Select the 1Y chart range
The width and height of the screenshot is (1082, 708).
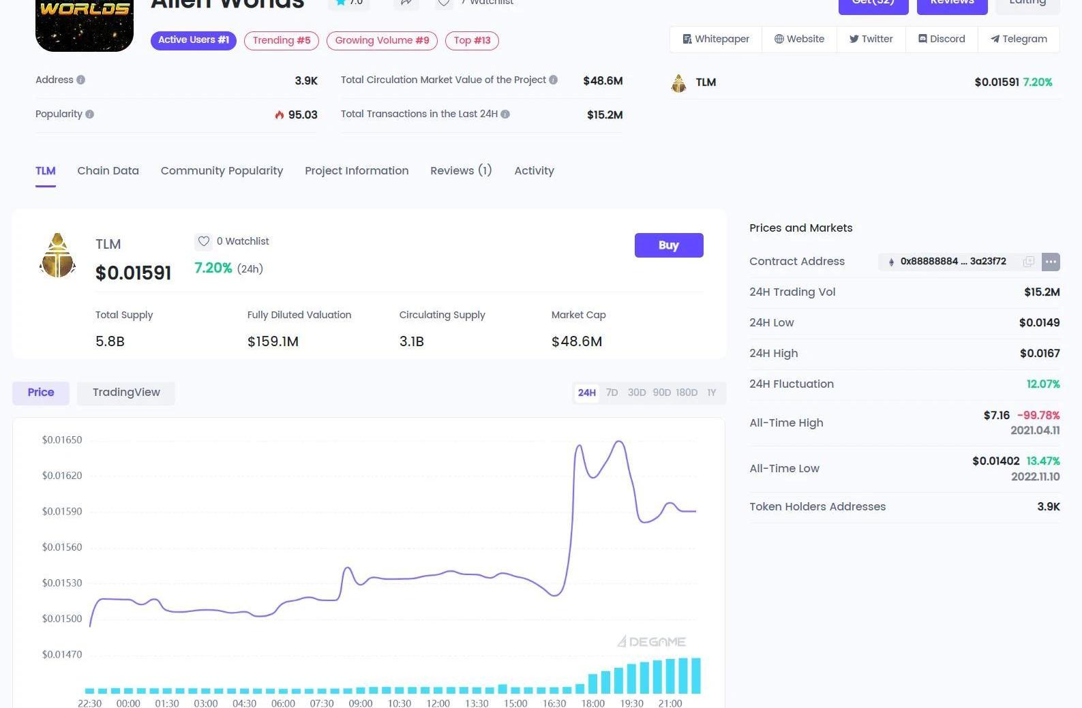coord(712,393)
